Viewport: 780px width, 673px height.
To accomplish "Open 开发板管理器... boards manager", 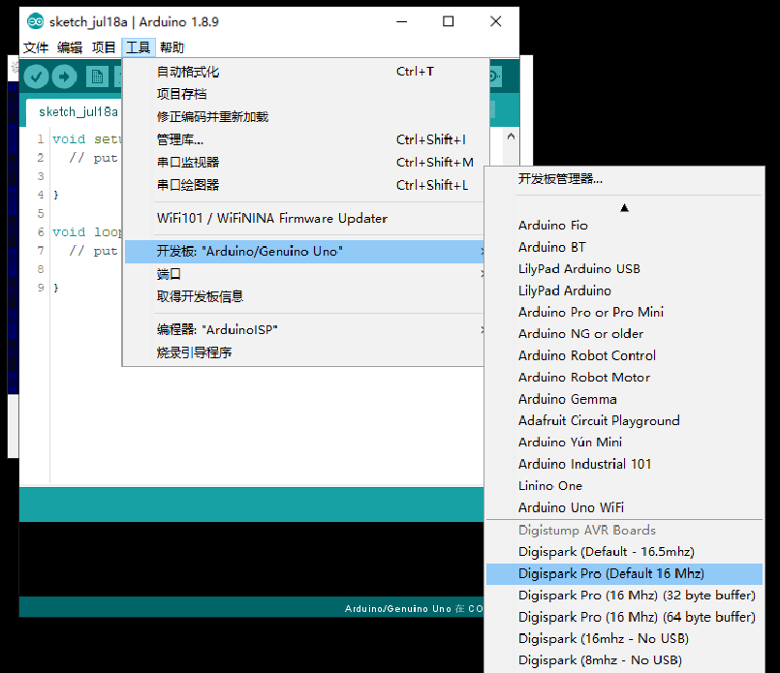I will pos(624,179).
